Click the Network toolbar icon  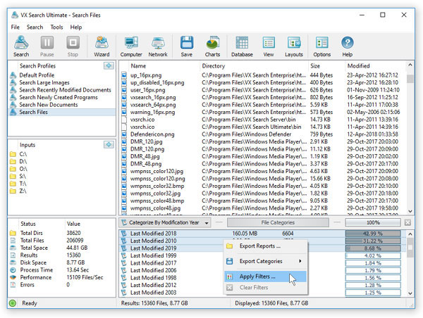[x=158, y=46]
